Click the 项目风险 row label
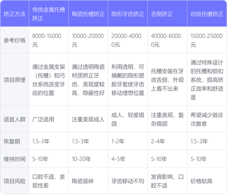 [14, 181]
